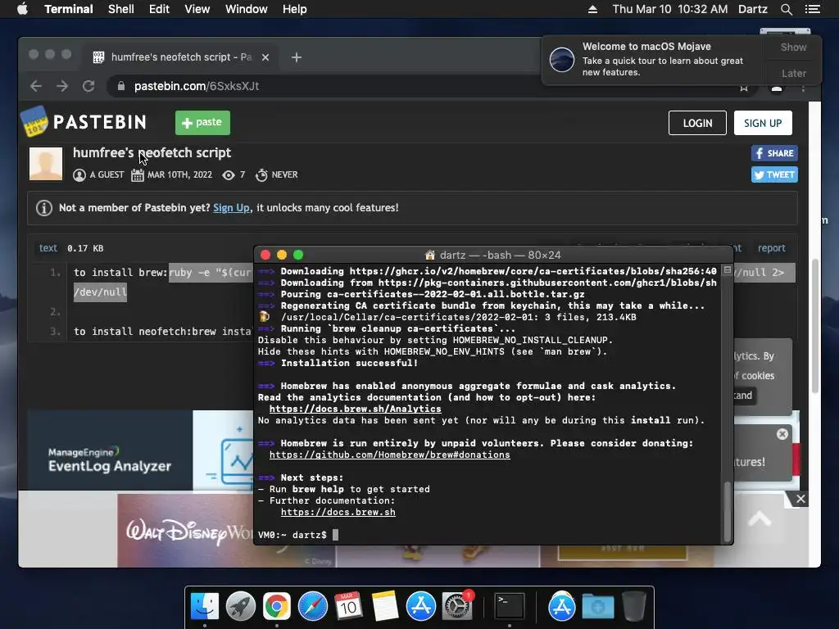Open the Terminal icon in the Dock
The image size is (839, 629).
click(x=509, y=607)
